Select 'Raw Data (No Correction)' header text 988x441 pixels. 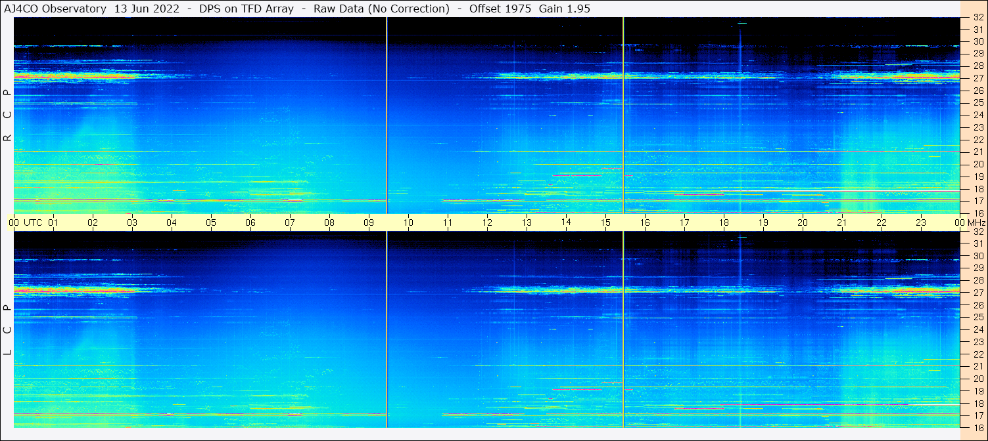coord(381,9)
